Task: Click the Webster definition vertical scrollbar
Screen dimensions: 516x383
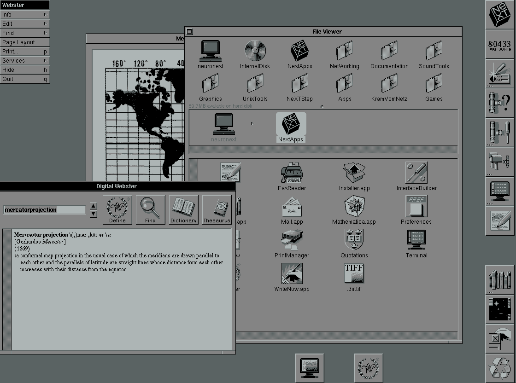Action: [7, 290]
